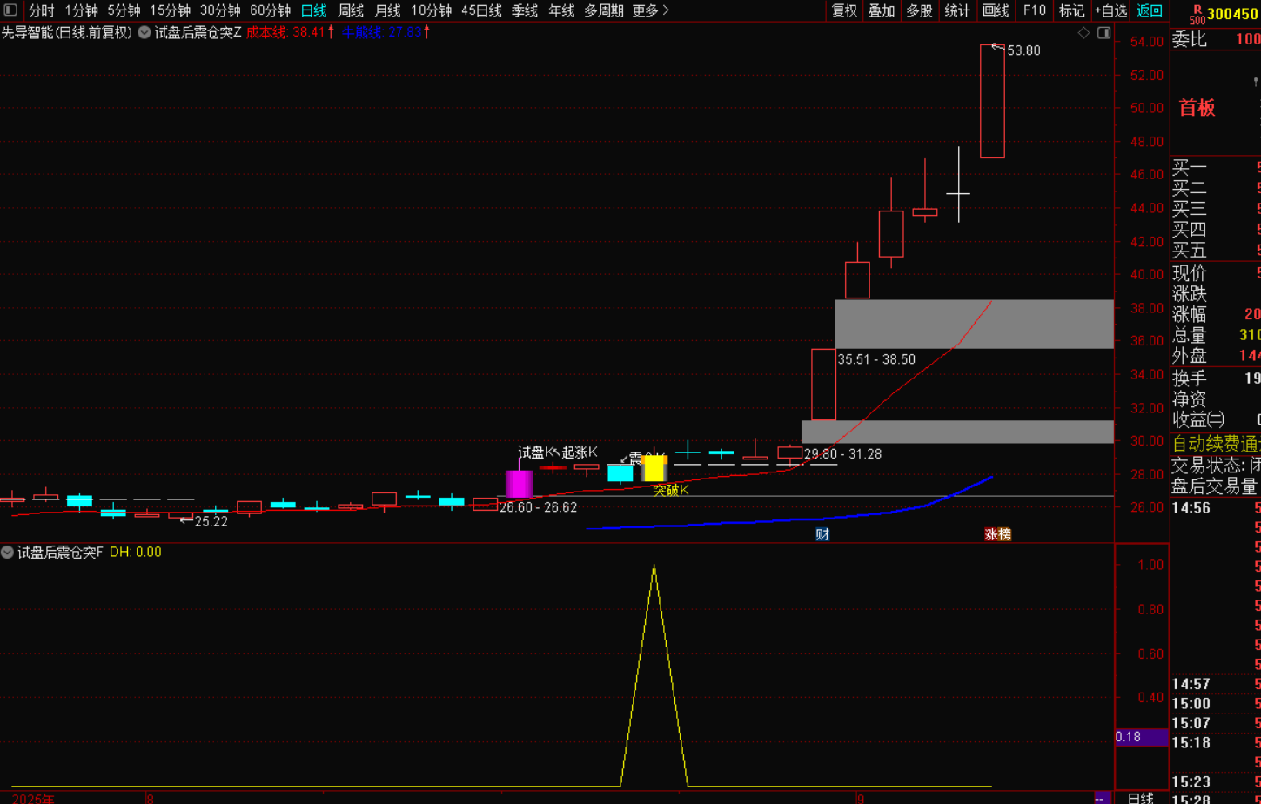
Task: Toggle 复权 price adjustment
Action: [x=844, y=11]
